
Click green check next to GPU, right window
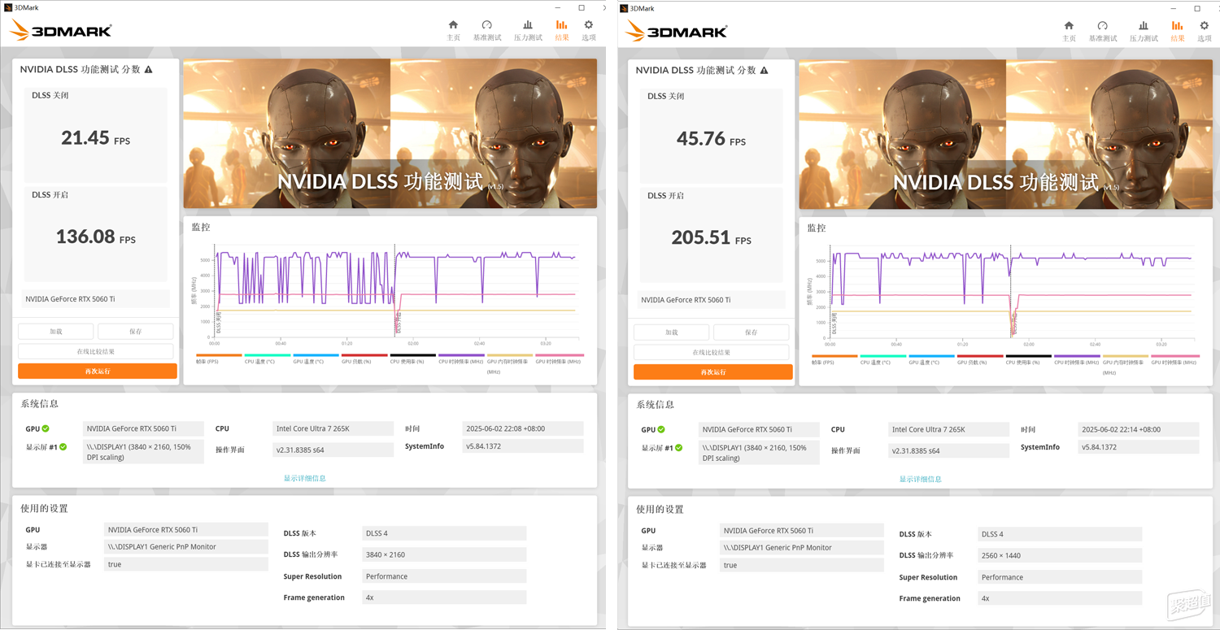661,429
